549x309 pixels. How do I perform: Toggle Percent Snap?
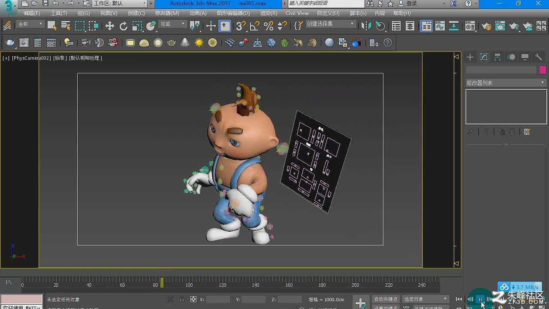coord(268,26)
